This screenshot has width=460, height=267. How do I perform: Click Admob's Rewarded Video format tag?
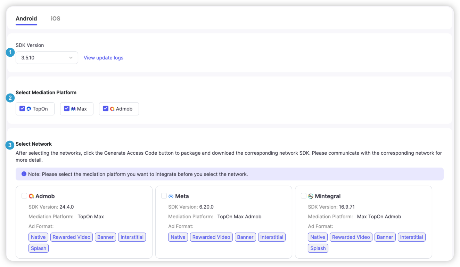(x=72, y=237)
